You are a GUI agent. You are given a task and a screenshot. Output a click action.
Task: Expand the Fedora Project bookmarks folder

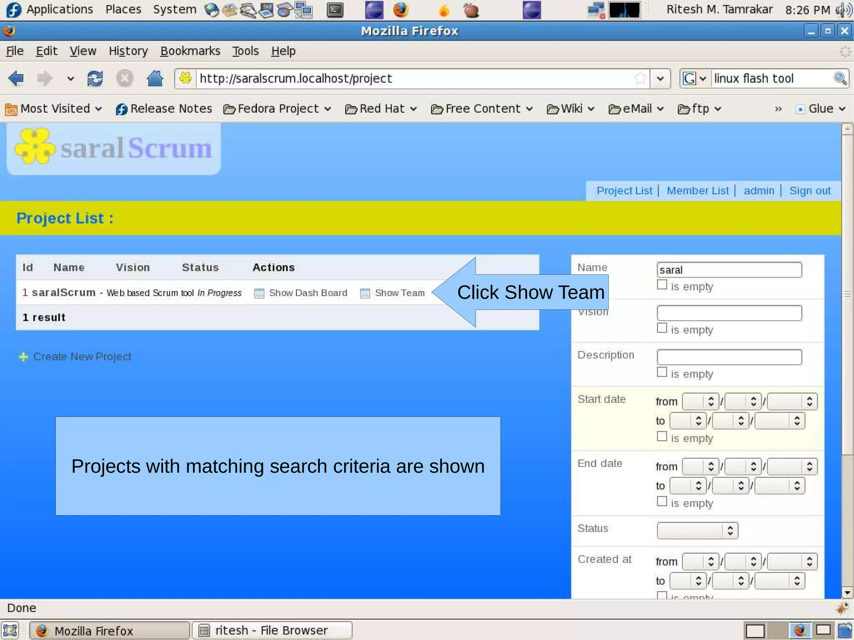(277, 109)
